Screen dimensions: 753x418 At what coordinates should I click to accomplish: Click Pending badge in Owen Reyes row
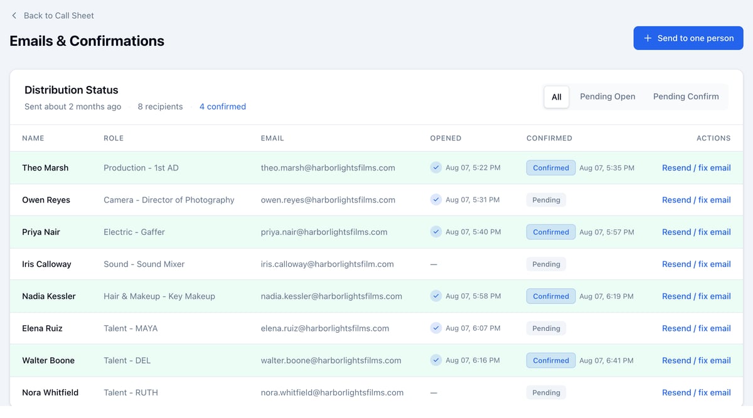coord(546,200)
